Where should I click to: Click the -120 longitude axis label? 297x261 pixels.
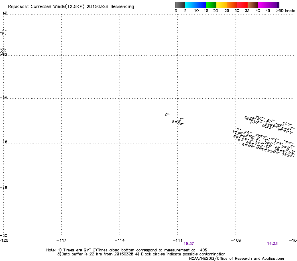point(4,241)
